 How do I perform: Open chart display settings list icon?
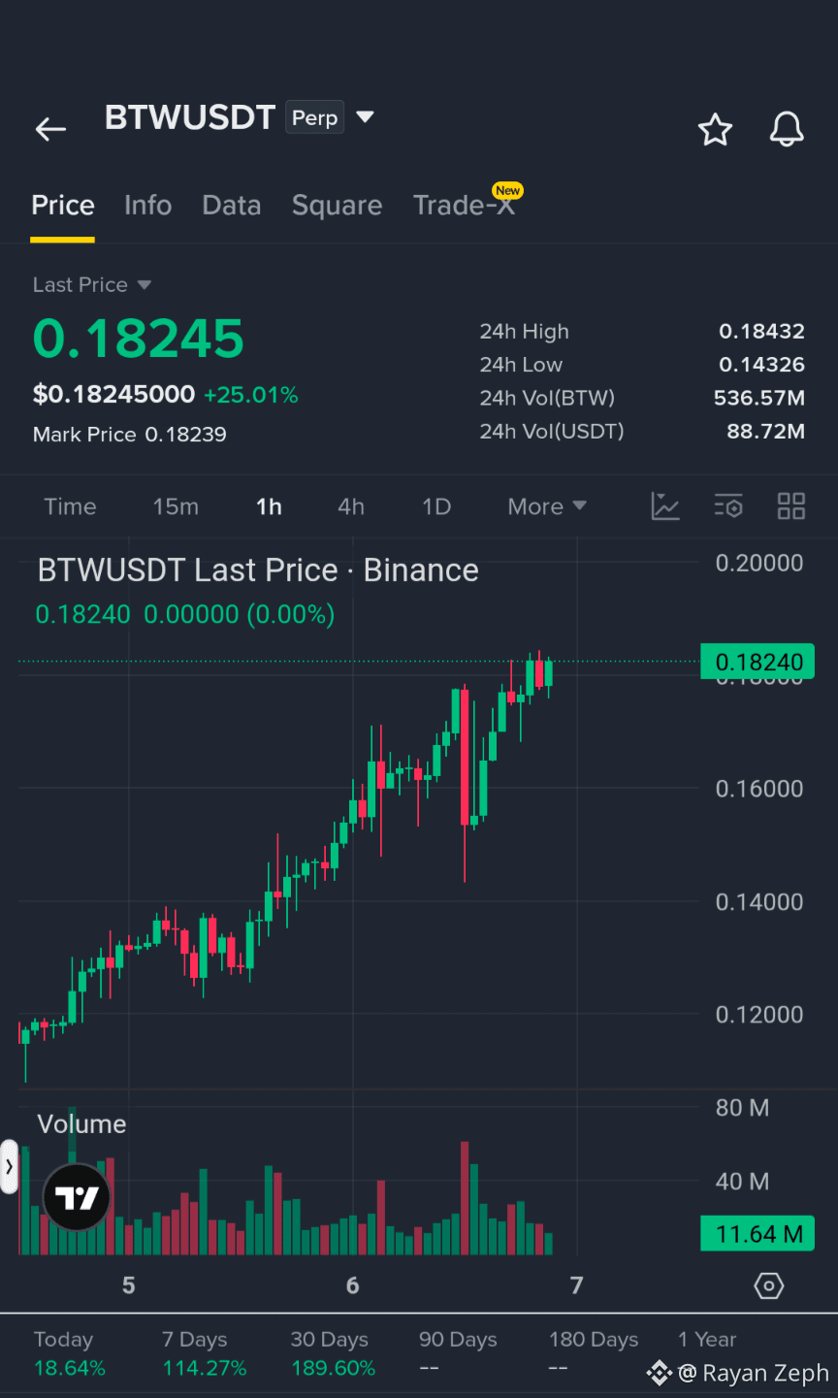click(728, 506)
